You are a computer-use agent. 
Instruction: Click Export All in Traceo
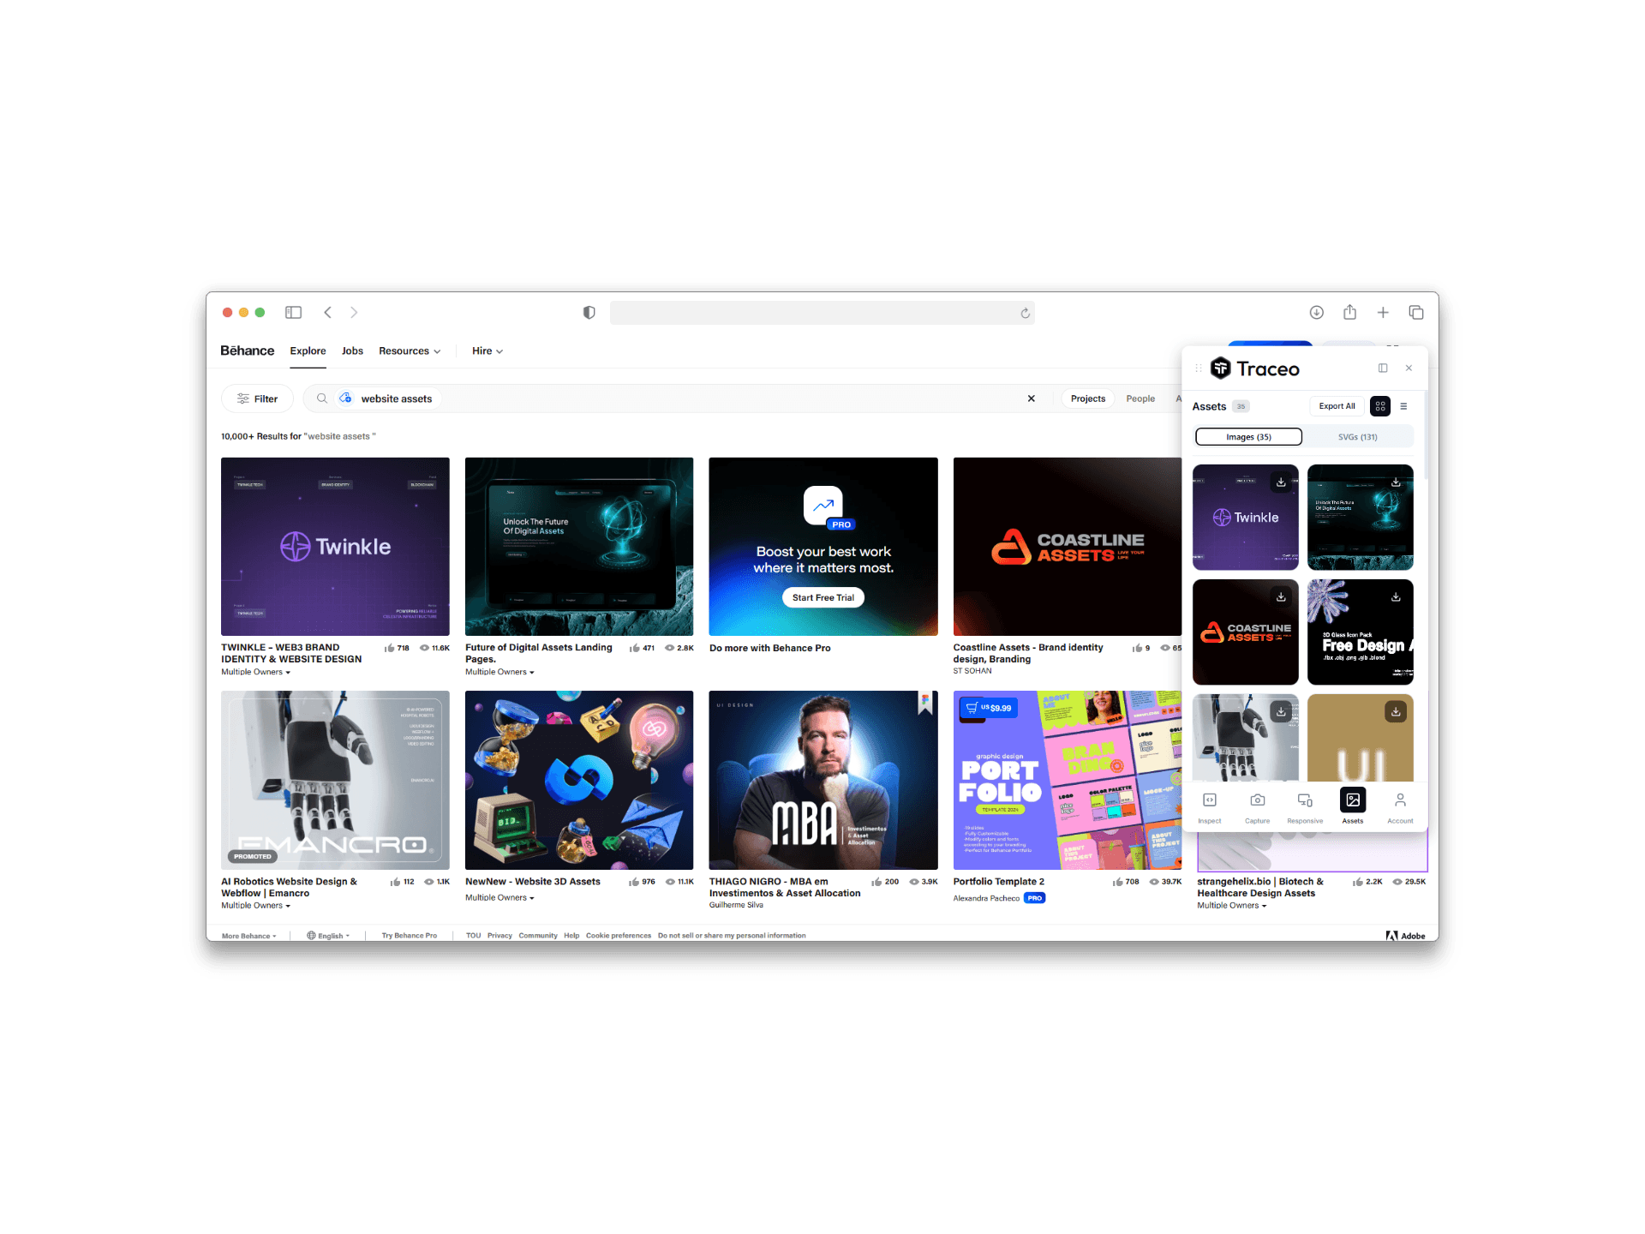pos(1337,406)
